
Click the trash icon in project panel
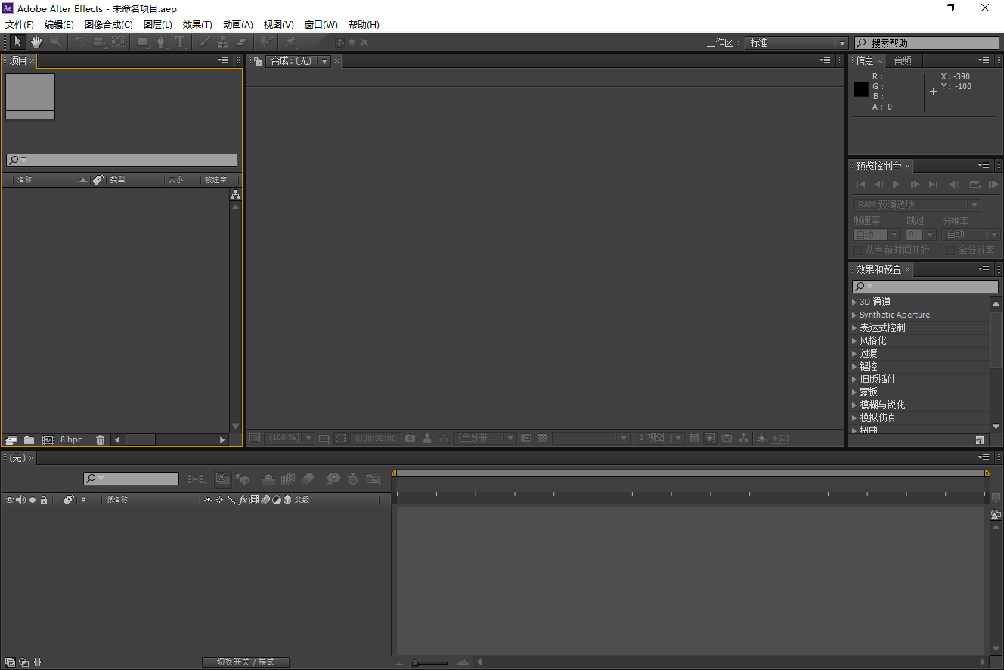[101, 439]
